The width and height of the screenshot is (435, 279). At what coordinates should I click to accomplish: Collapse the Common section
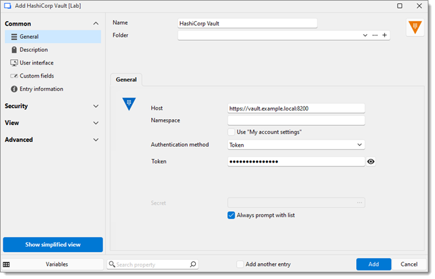[x=96, y=24]
